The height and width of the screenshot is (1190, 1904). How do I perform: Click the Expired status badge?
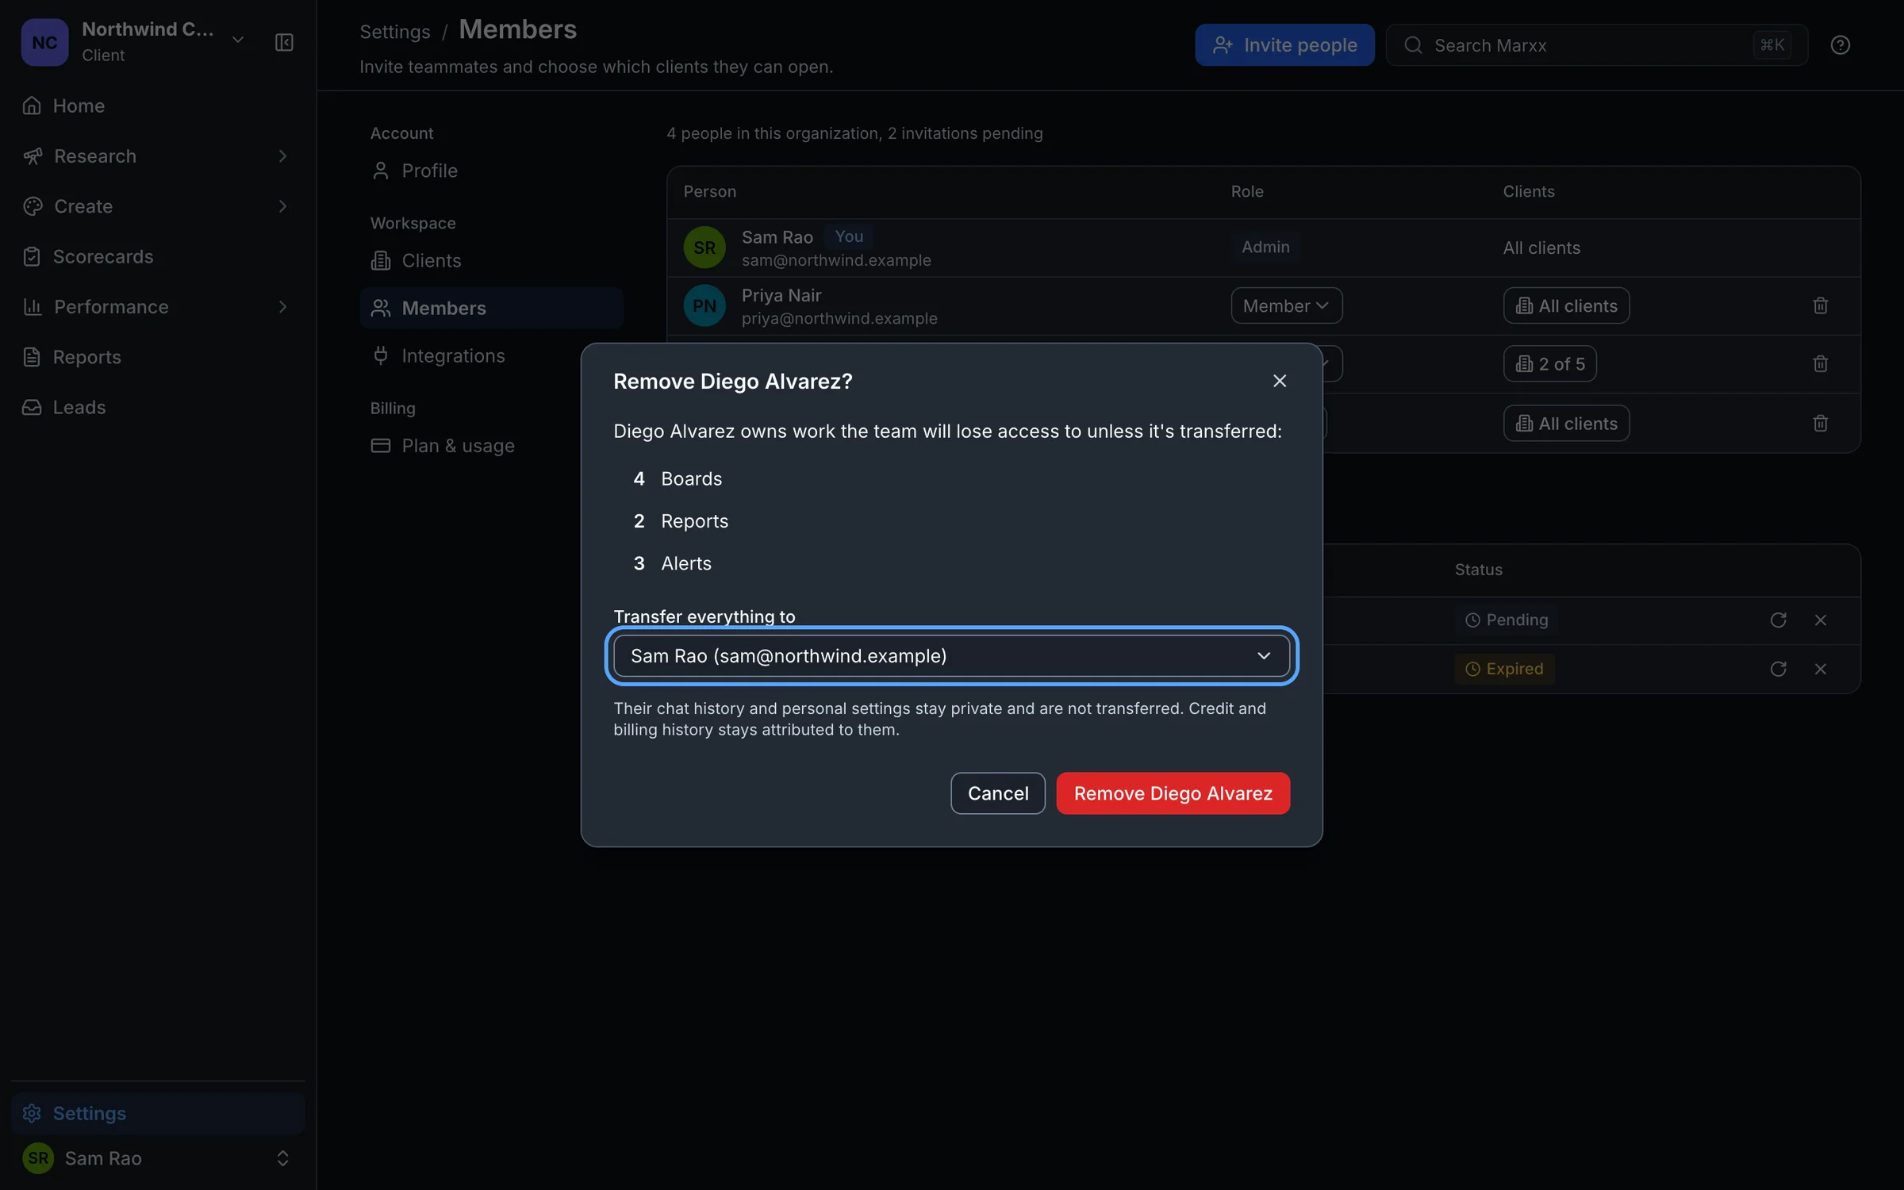1504,670
